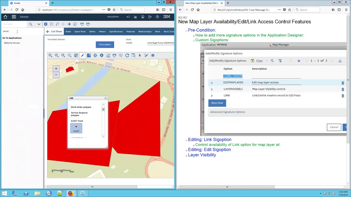This screenshot has width=351, height=197.
Task: Click the New Row button
Action: (x=217, y=103)
